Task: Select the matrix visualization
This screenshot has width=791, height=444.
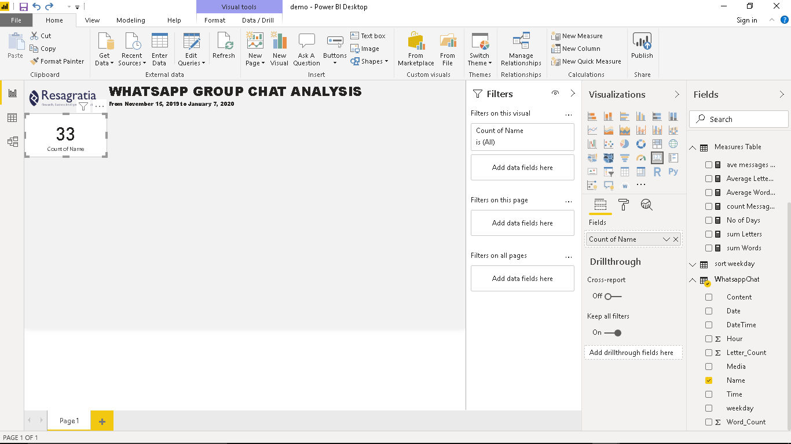Action: click(x=641, y=172)
